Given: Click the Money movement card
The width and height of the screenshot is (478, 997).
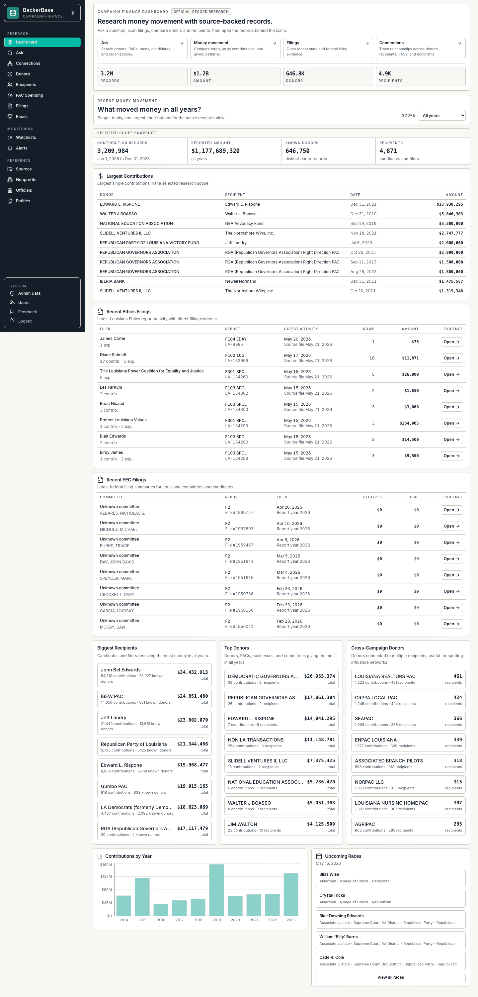Looking at the screenshot, I should [x=235, y=49].
